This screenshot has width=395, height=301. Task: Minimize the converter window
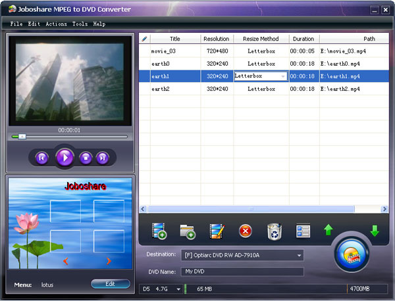pyautogui.click(x=375, y=10)
